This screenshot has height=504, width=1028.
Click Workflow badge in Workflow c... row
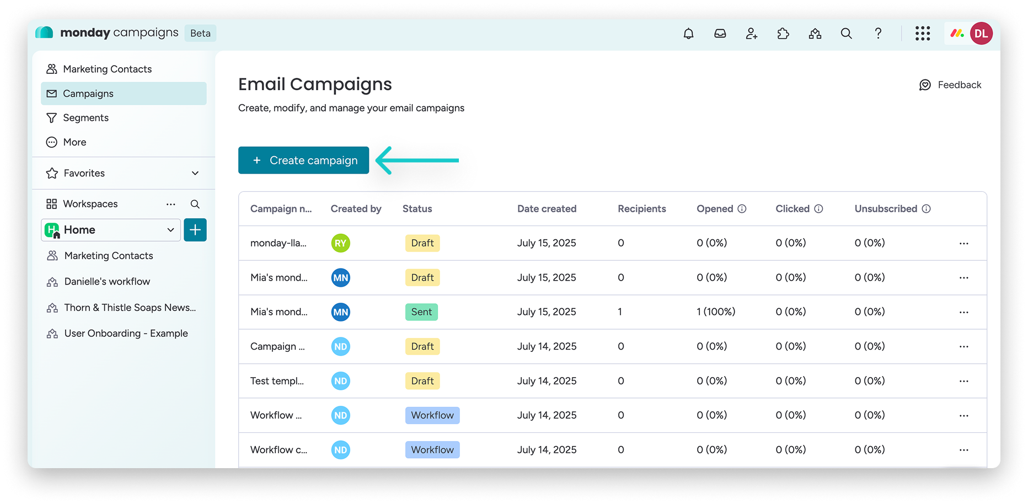pyautogui.click(x=432, y=450)
